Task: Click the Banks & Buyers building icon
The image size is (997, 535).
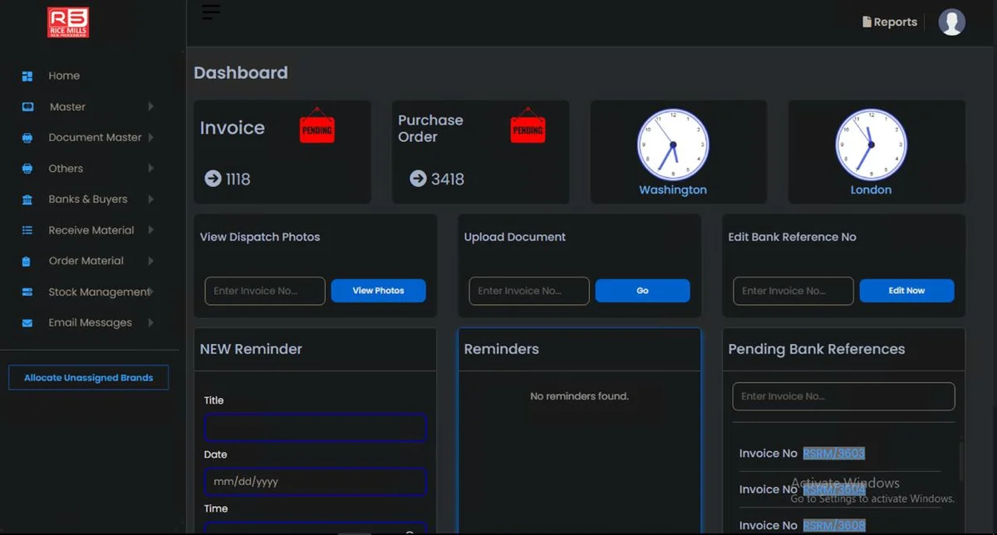Action: [x=27, y=199]
